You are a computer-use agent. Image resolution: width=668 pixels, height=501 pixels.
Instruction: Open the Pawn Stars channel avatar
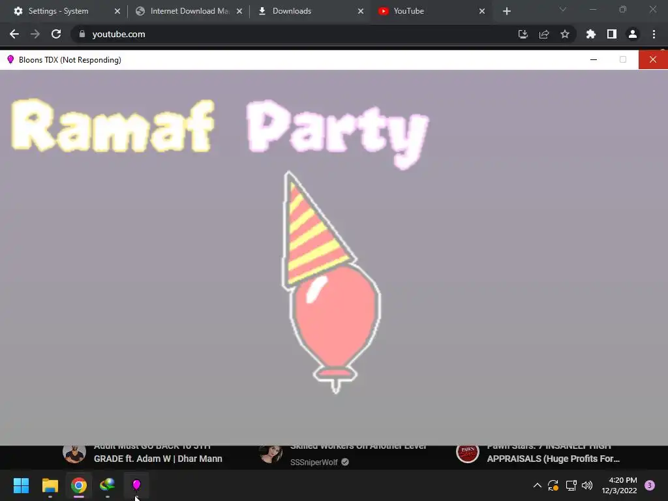click(x=467, y=453)
